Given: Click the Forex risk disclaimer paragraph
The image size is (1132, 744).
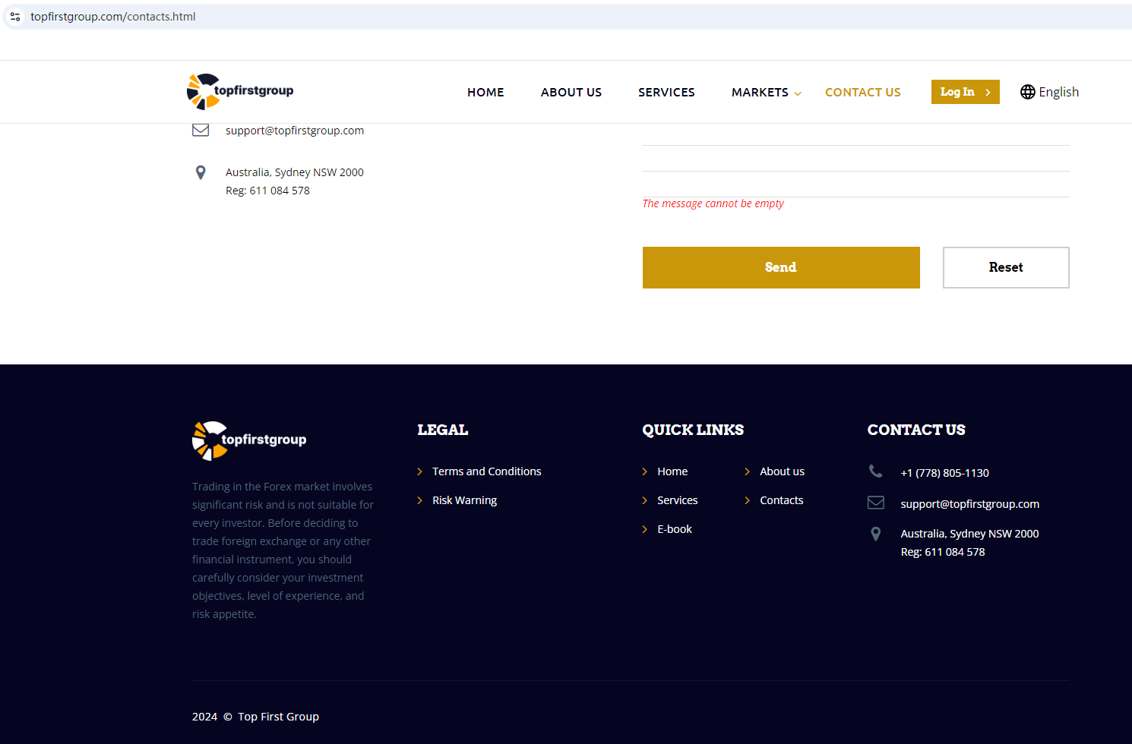Looking at the screenshot, I should tap(283, 550).
